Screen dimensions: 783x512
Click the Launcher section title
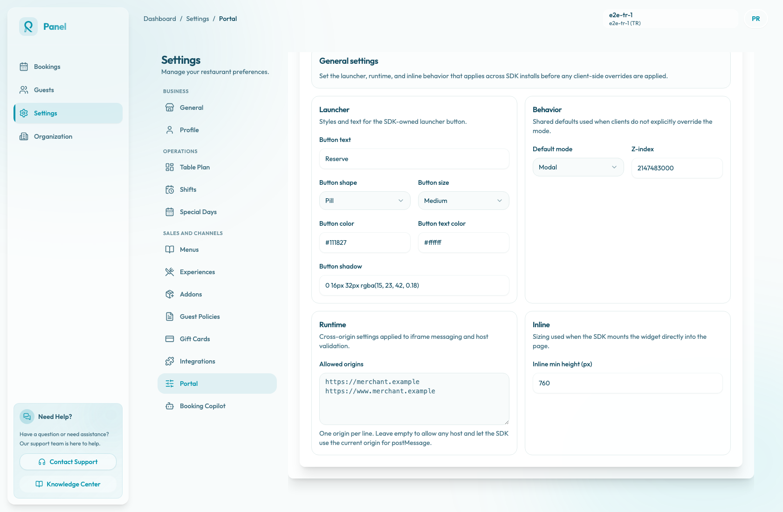[334, 110]
